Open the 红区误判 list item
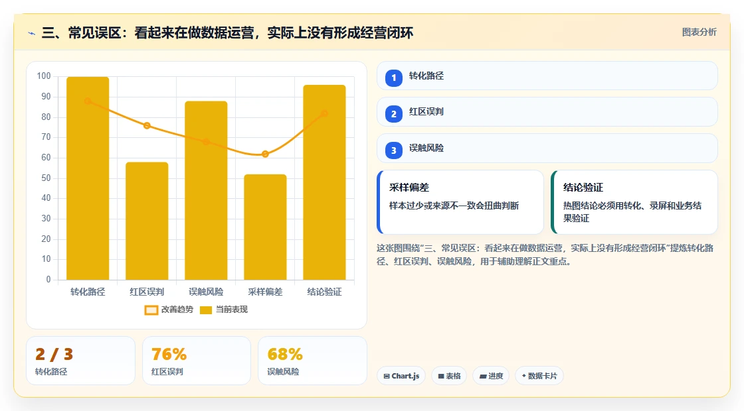 547,112
